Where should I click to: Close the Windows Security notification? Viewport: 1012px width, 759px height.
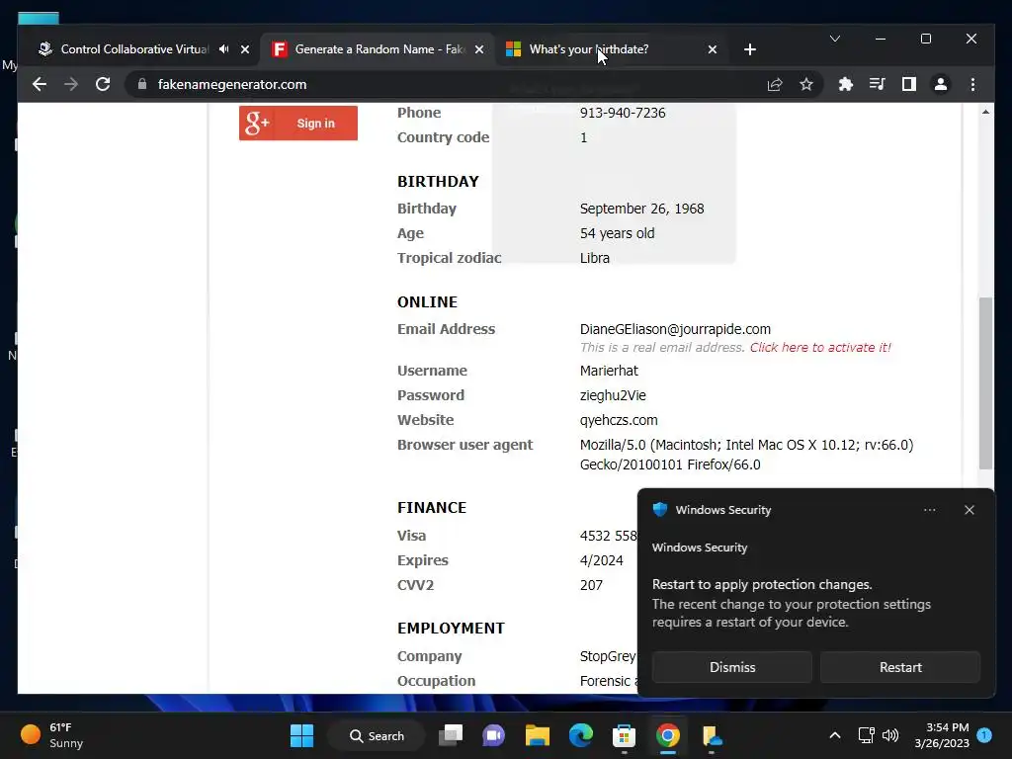point(970,510)
